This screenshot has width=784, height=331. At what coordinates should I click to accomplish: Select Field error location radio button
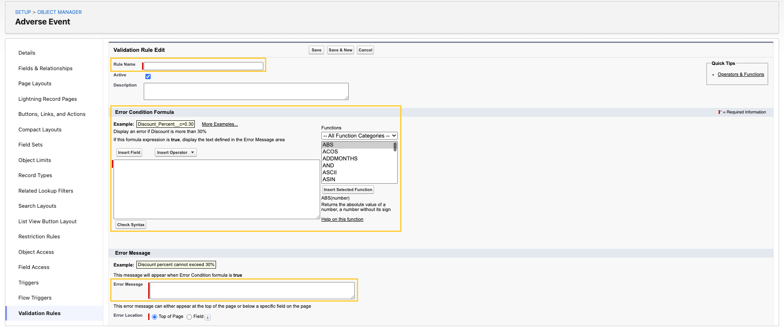click(x=189, y=317)
